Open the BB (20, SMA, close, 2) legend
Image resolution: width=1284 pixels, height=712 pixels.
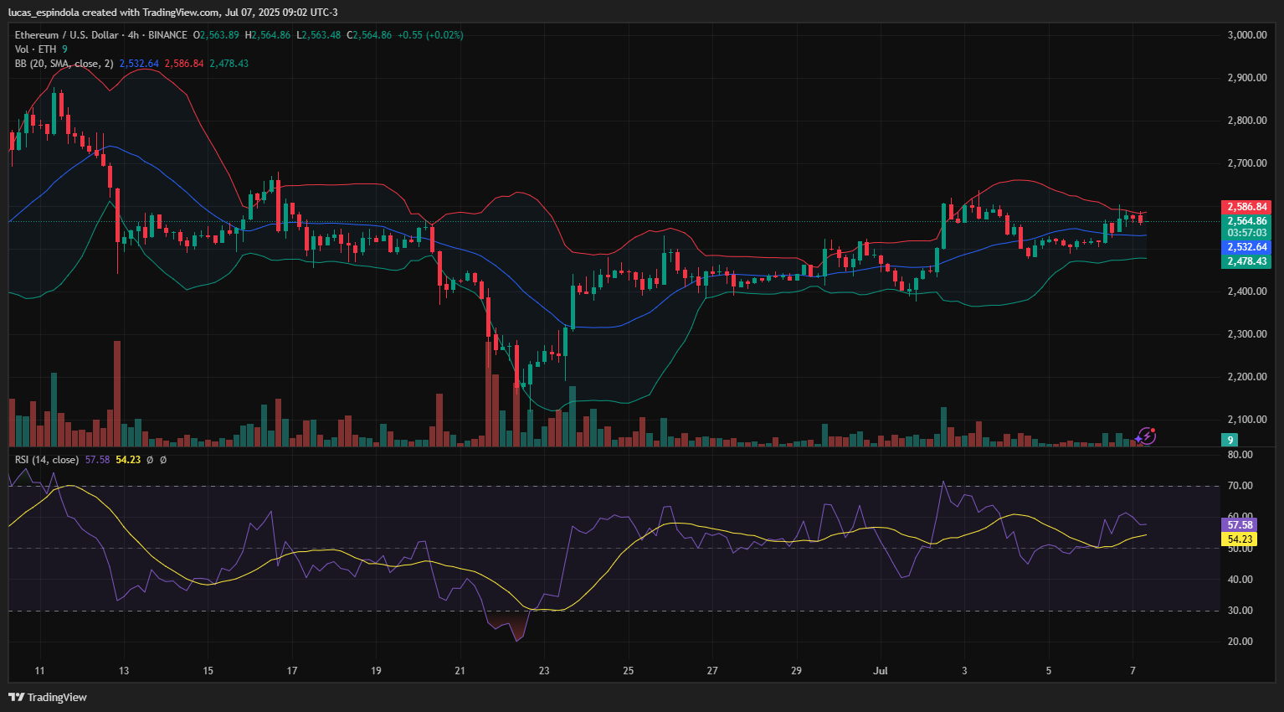click(64, 64)
